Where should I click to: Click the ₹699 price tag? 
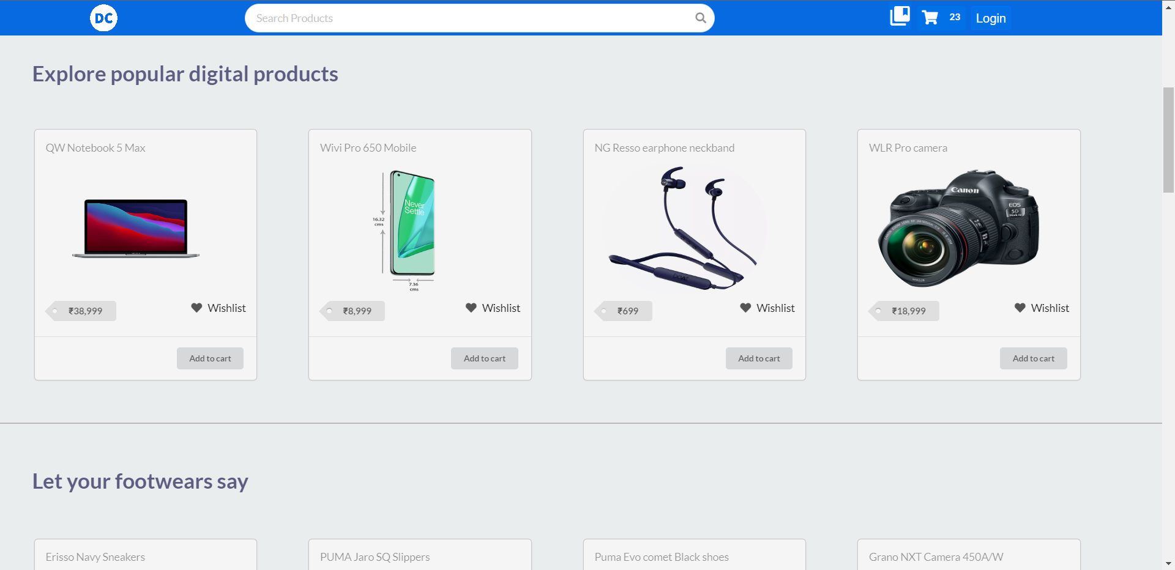point(624,311)
